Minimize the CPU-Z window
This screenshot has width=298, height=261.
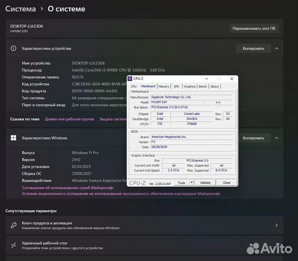coord(207,79)
